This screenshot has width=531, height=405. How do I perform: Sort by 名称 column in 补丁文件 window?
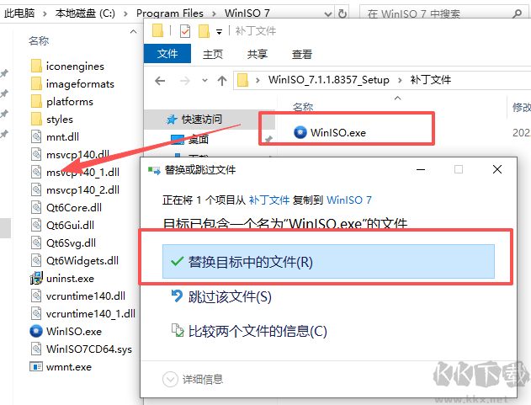[303, 107]
